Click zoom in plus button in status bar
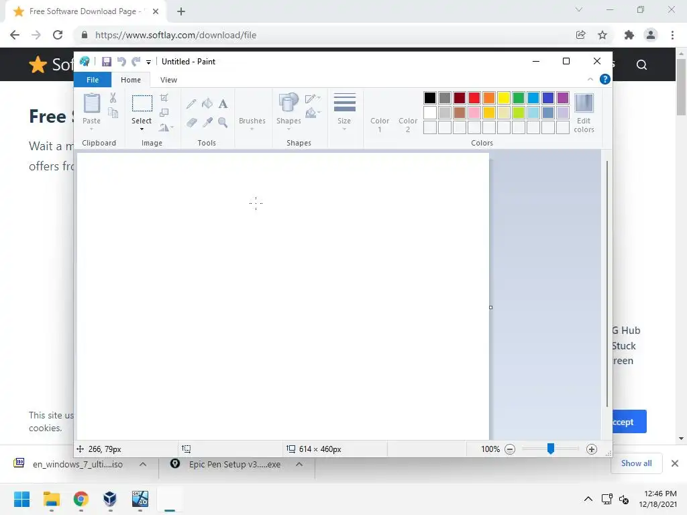This screenshot has width=687, height=515. tap(592, 449)
